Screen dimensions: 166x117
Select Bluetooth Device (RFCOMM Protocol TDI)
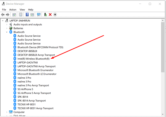point(40,47)
